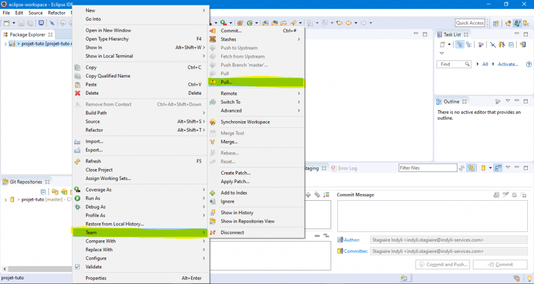This screenshot has height=284, width=534.
Task: Expand the Build Path submenu
Action: 140,113
